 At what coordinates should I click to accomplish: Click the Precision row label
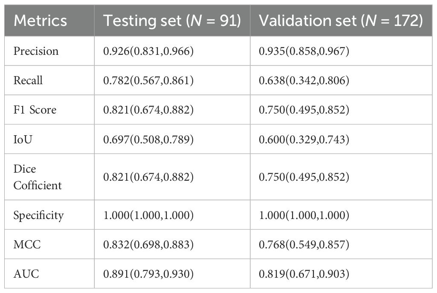(x=36, y=51)
